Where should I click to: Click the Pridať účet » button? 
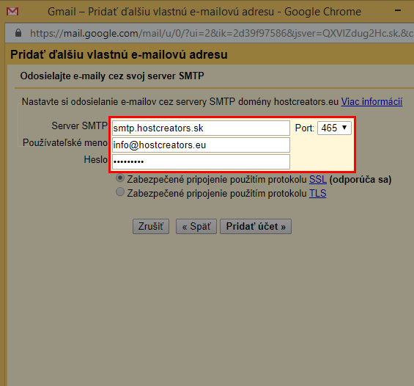pyautogui.click(x=256, y=226)
